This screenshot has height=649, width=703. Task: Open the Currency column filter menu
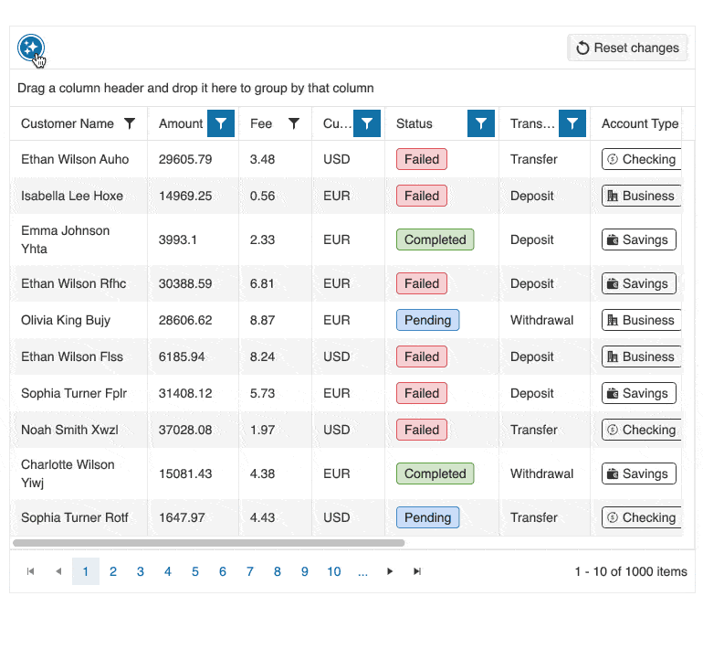click(x=367, y=123)
